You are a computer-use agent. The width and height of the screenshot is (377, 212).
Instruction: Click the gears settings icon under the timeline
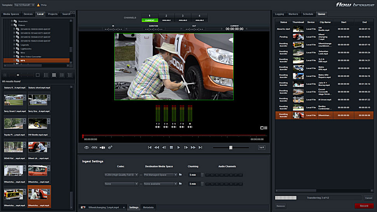[x=110, y=148]
